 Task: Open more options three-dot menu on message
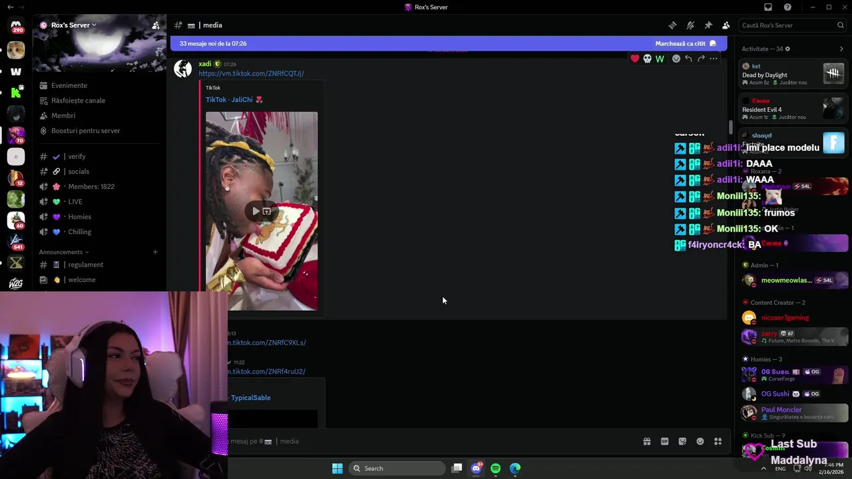point(714,59)
